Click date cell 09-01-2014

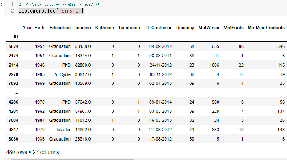coord(160,102)
